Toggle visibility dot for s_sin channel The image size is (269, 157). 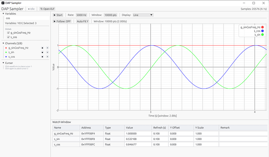click(x=42, y=52)
